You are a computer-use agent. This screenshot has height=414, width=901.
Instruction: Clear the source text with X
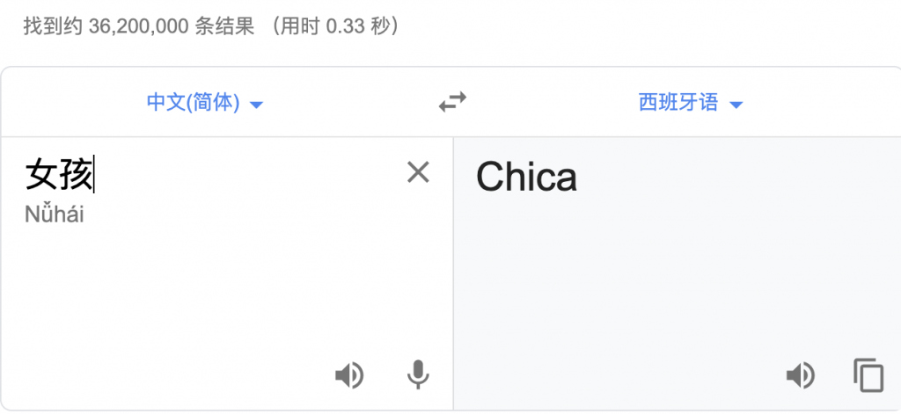(x=418, y=173)
